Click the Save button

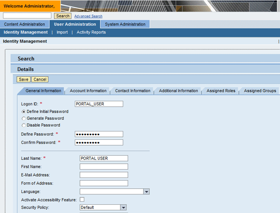point(24,79)
